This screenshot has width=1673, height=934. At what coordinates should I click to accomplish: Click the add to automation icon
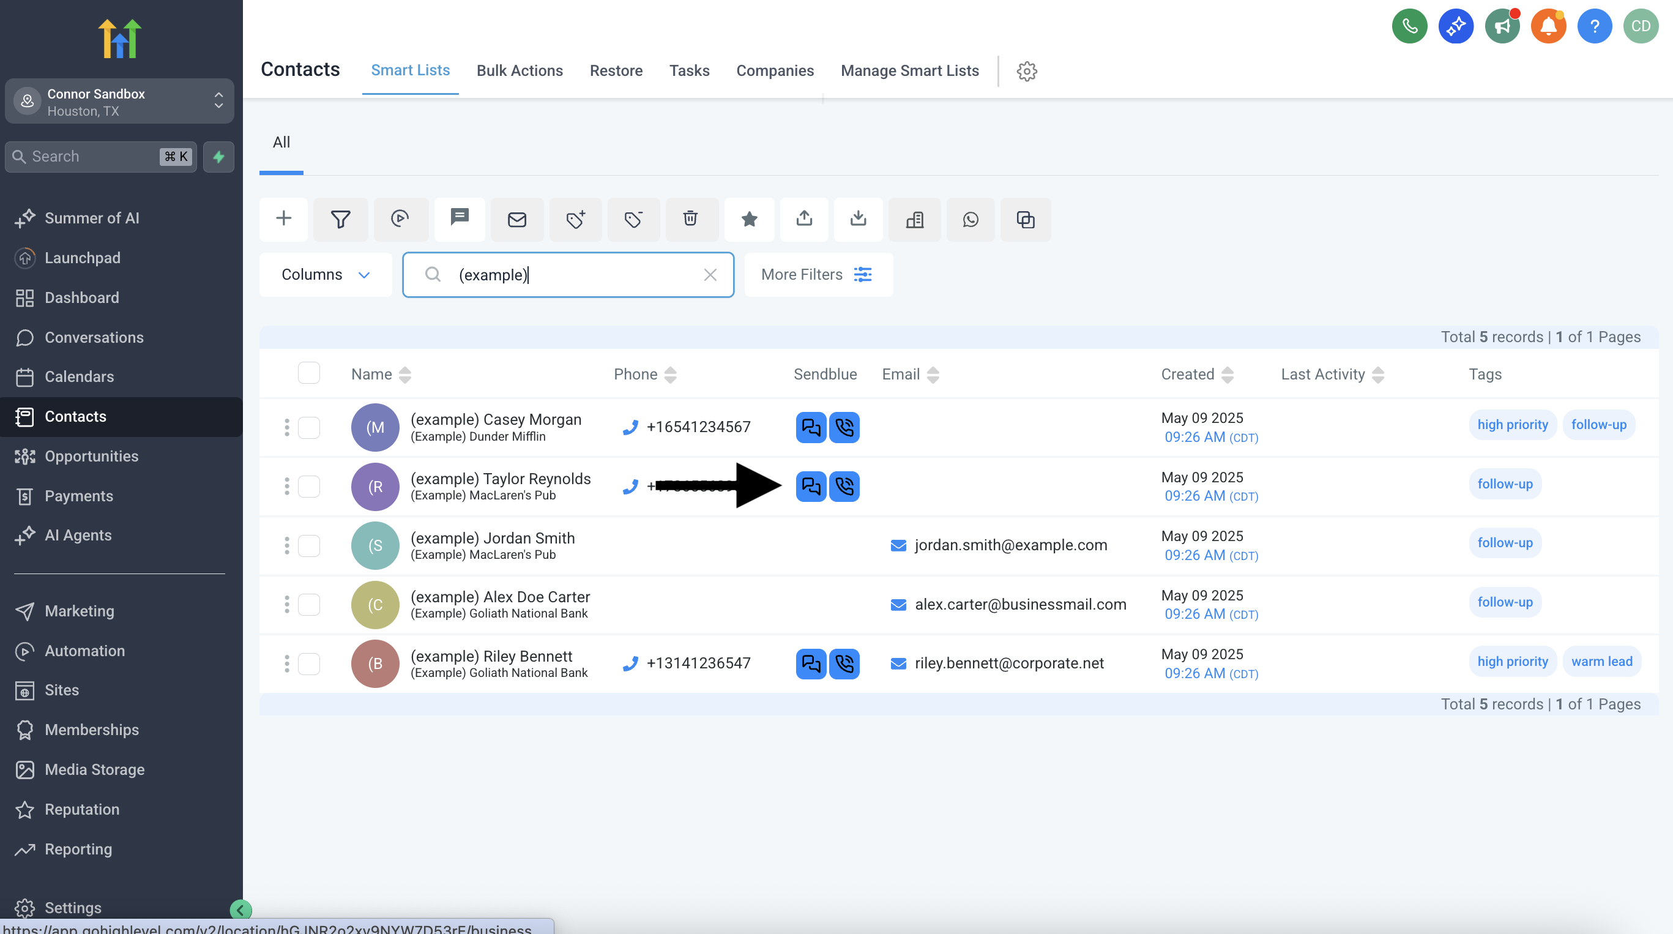tap(400, 219)
